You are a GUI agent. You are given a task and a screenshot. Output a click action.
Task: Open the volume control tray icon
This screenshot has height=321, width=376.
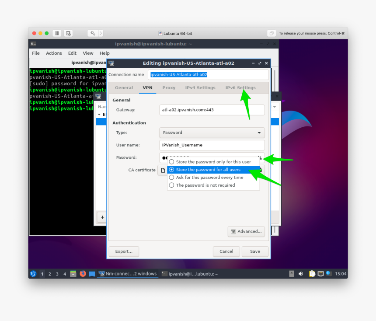[x=301, y=274]
